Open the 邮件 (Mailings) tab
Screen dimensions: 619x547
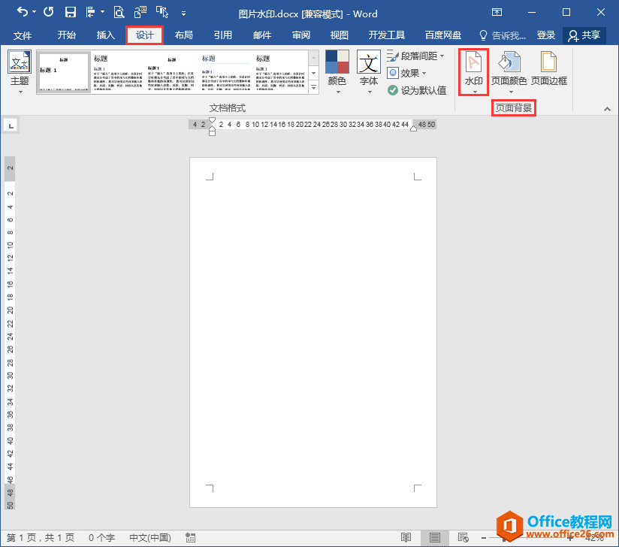[261, 35]
